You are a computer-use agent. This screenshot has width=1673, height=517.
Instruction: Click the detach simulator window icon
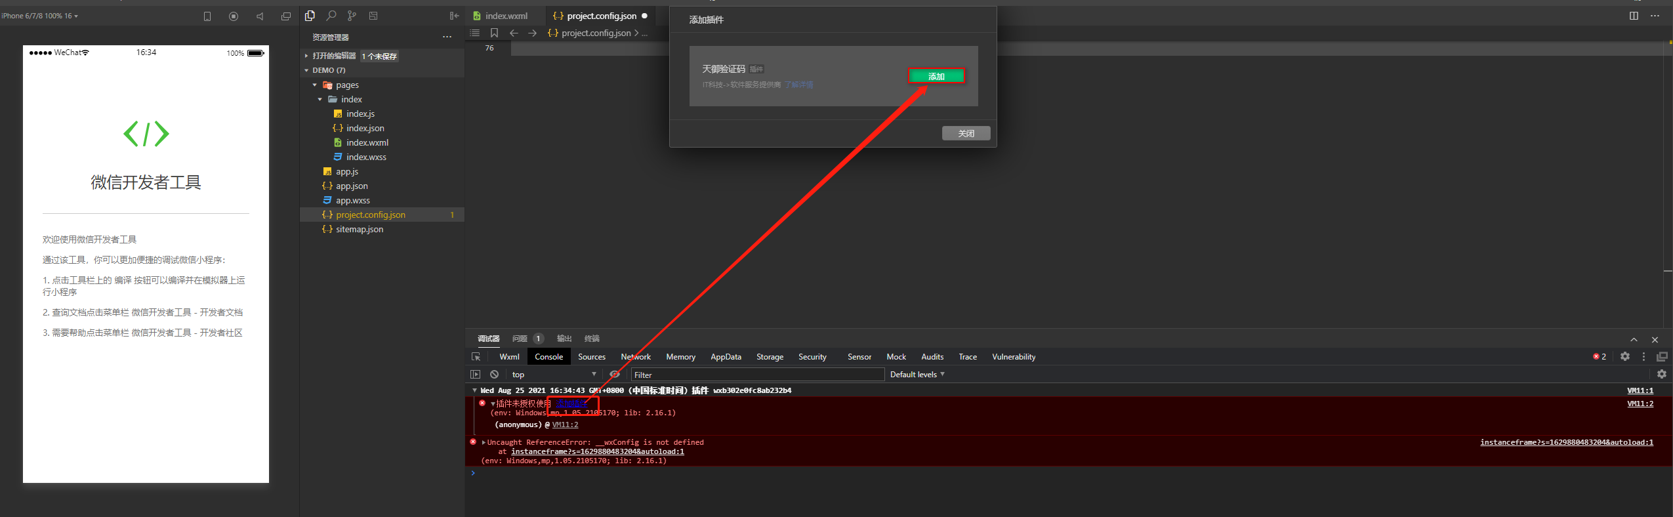(286, 16)
